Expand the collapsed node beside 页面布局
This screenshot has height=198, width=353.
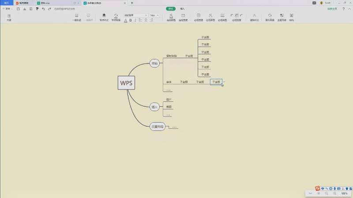click(174, 127)
